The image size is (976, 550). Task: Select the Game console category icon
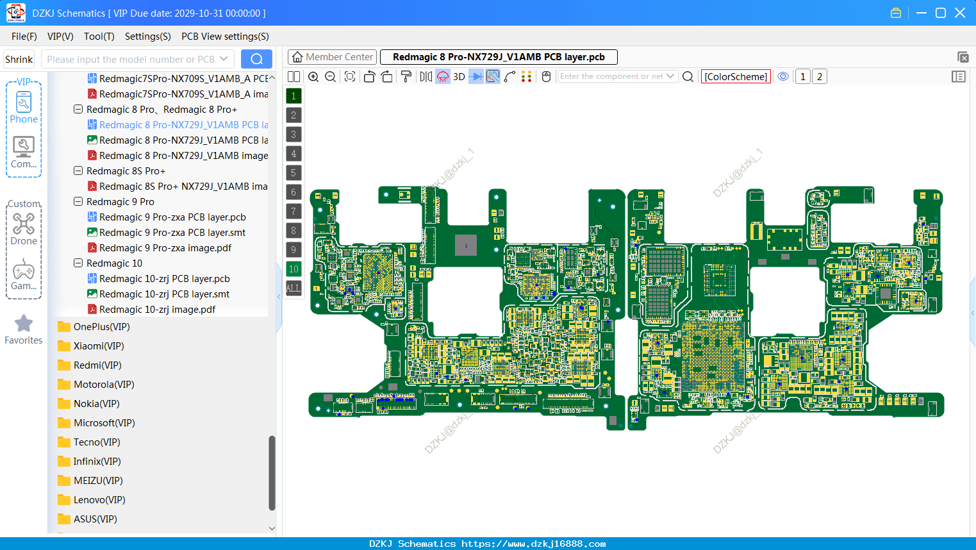(x=24, y=274)
